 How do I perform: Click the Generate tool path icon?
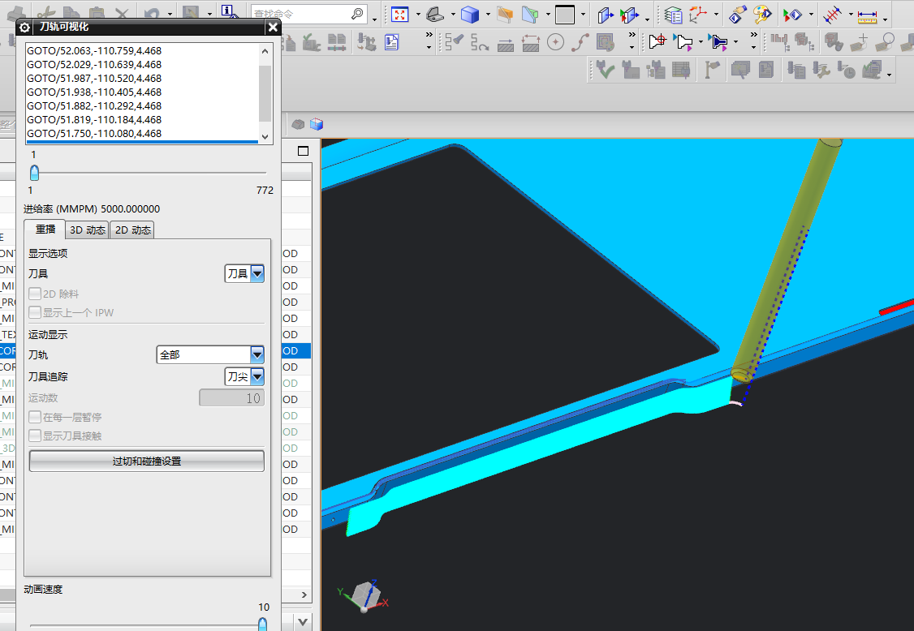coord(657,41)
